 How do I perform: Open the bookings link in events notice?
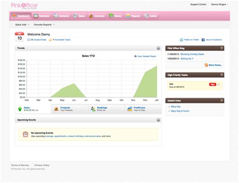click(x=49, y=136)
